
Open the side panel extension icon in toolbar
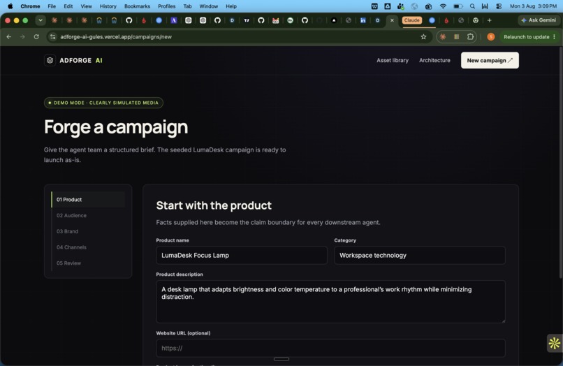tap(456, 36)
